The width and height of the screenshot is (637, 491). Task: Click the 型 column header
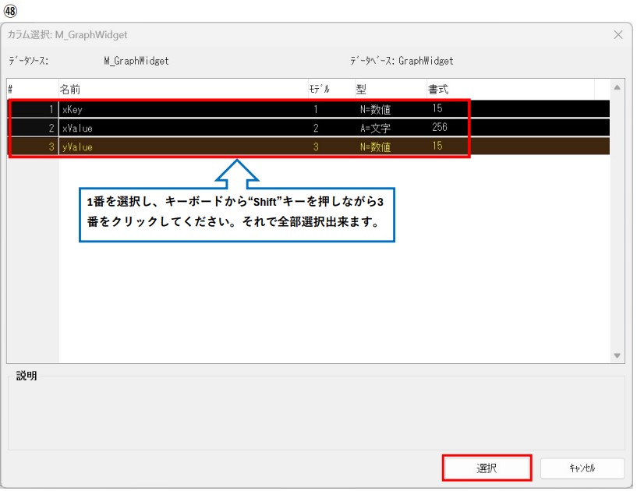tap(361, 89)
